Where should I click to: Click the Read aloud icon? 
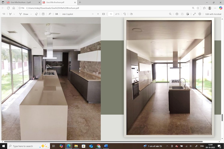coord(50,14)
